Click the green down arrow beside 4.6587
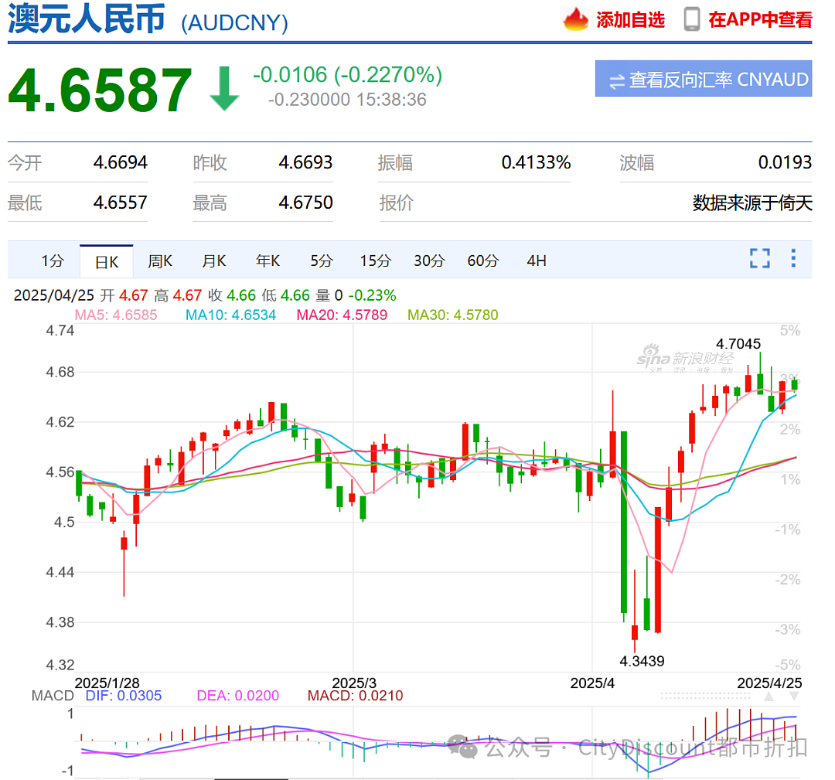This screenshot has width=835, height=780. pyautogui.click(x=224, y=88)
